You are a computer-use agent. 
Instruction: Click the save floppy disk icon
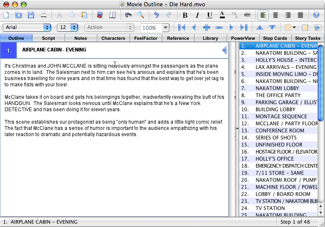[31, 15]
